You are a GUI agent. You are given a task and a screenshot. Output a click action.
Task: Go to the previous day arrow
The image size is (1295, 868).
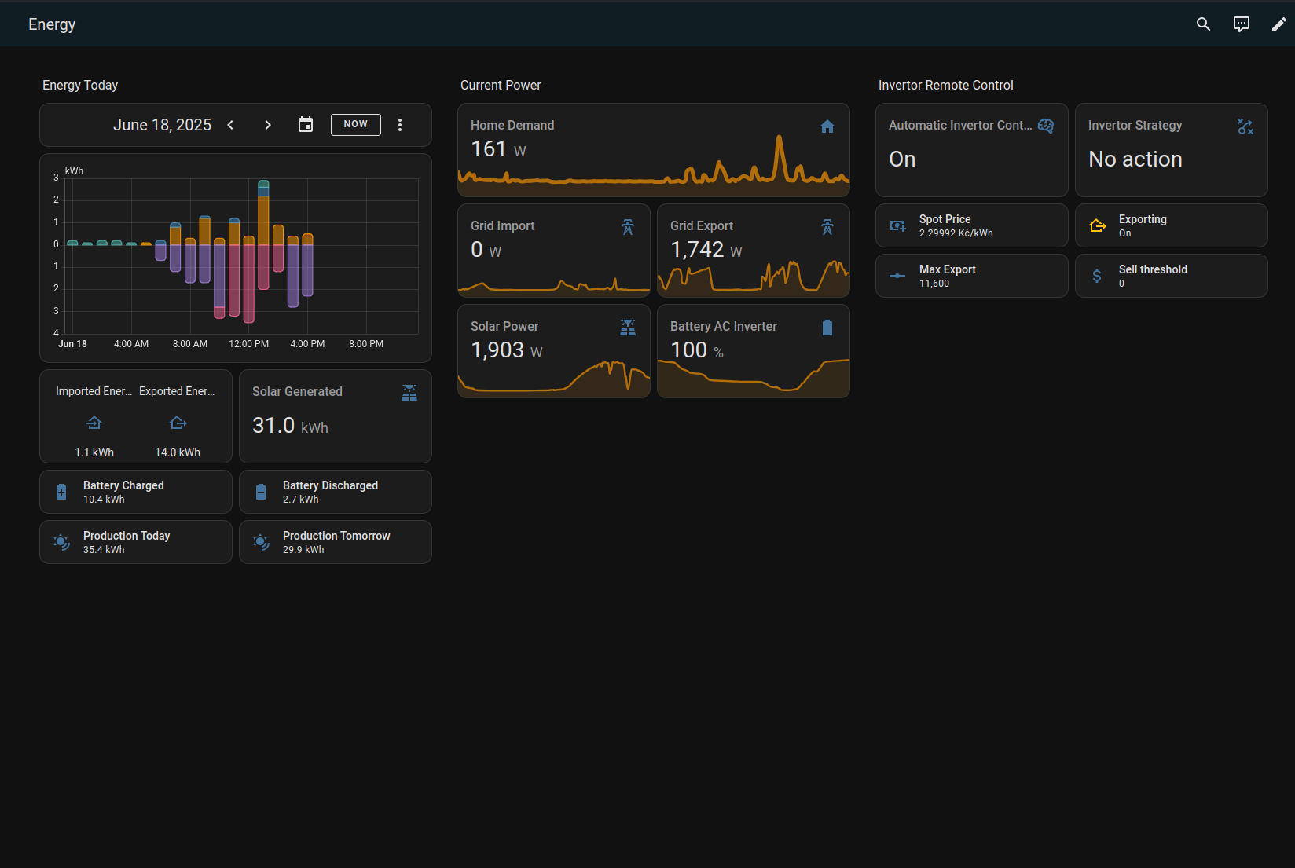coord(230,125)
